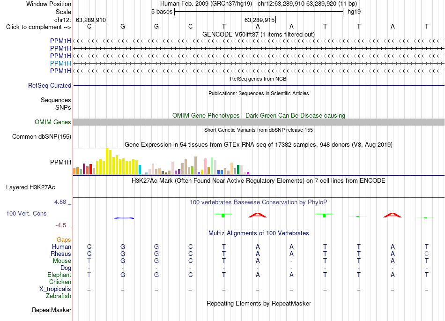
Task: Click the cyan bar in GTEx expression chart
Action: click(x=140, y=170)
